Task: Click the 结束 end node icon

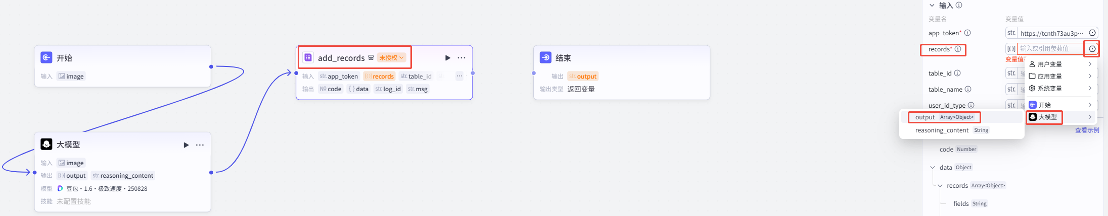Action: [545, 58]
